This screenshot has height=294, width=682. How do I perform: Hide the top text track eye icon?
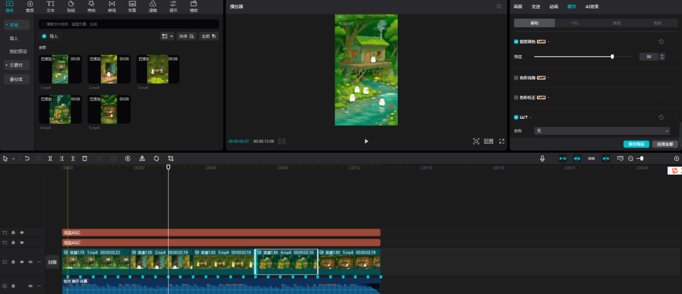[x=21, y=233]
